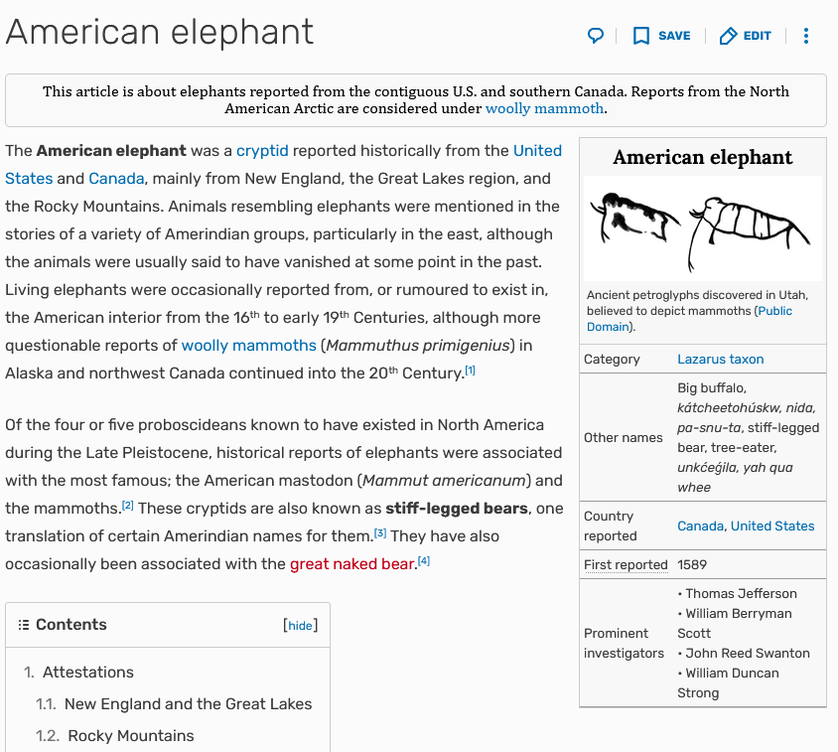Open the red 'great naked bear' link
This screenshot has height=752, width=838.
[x=351, y=563]
